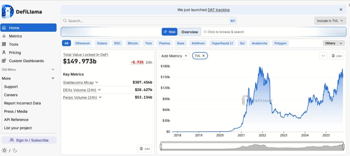Select the Solana chain tab

(x=102, y=43)
